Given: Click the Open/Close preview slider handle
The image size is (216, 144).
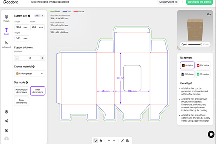Looking at the screenshot, I should 201,44.
